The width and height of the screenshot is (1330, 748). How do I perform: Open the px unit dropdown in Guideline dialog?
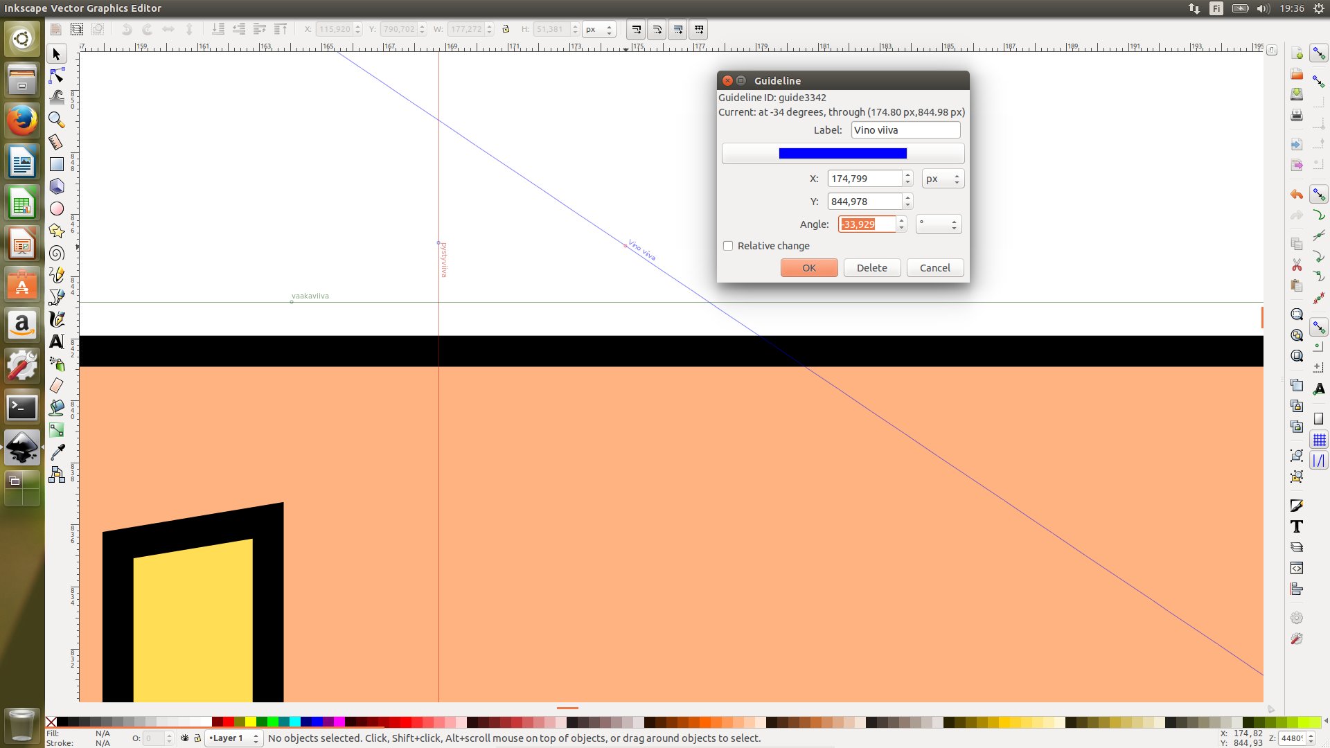click(x=943, y=179)
